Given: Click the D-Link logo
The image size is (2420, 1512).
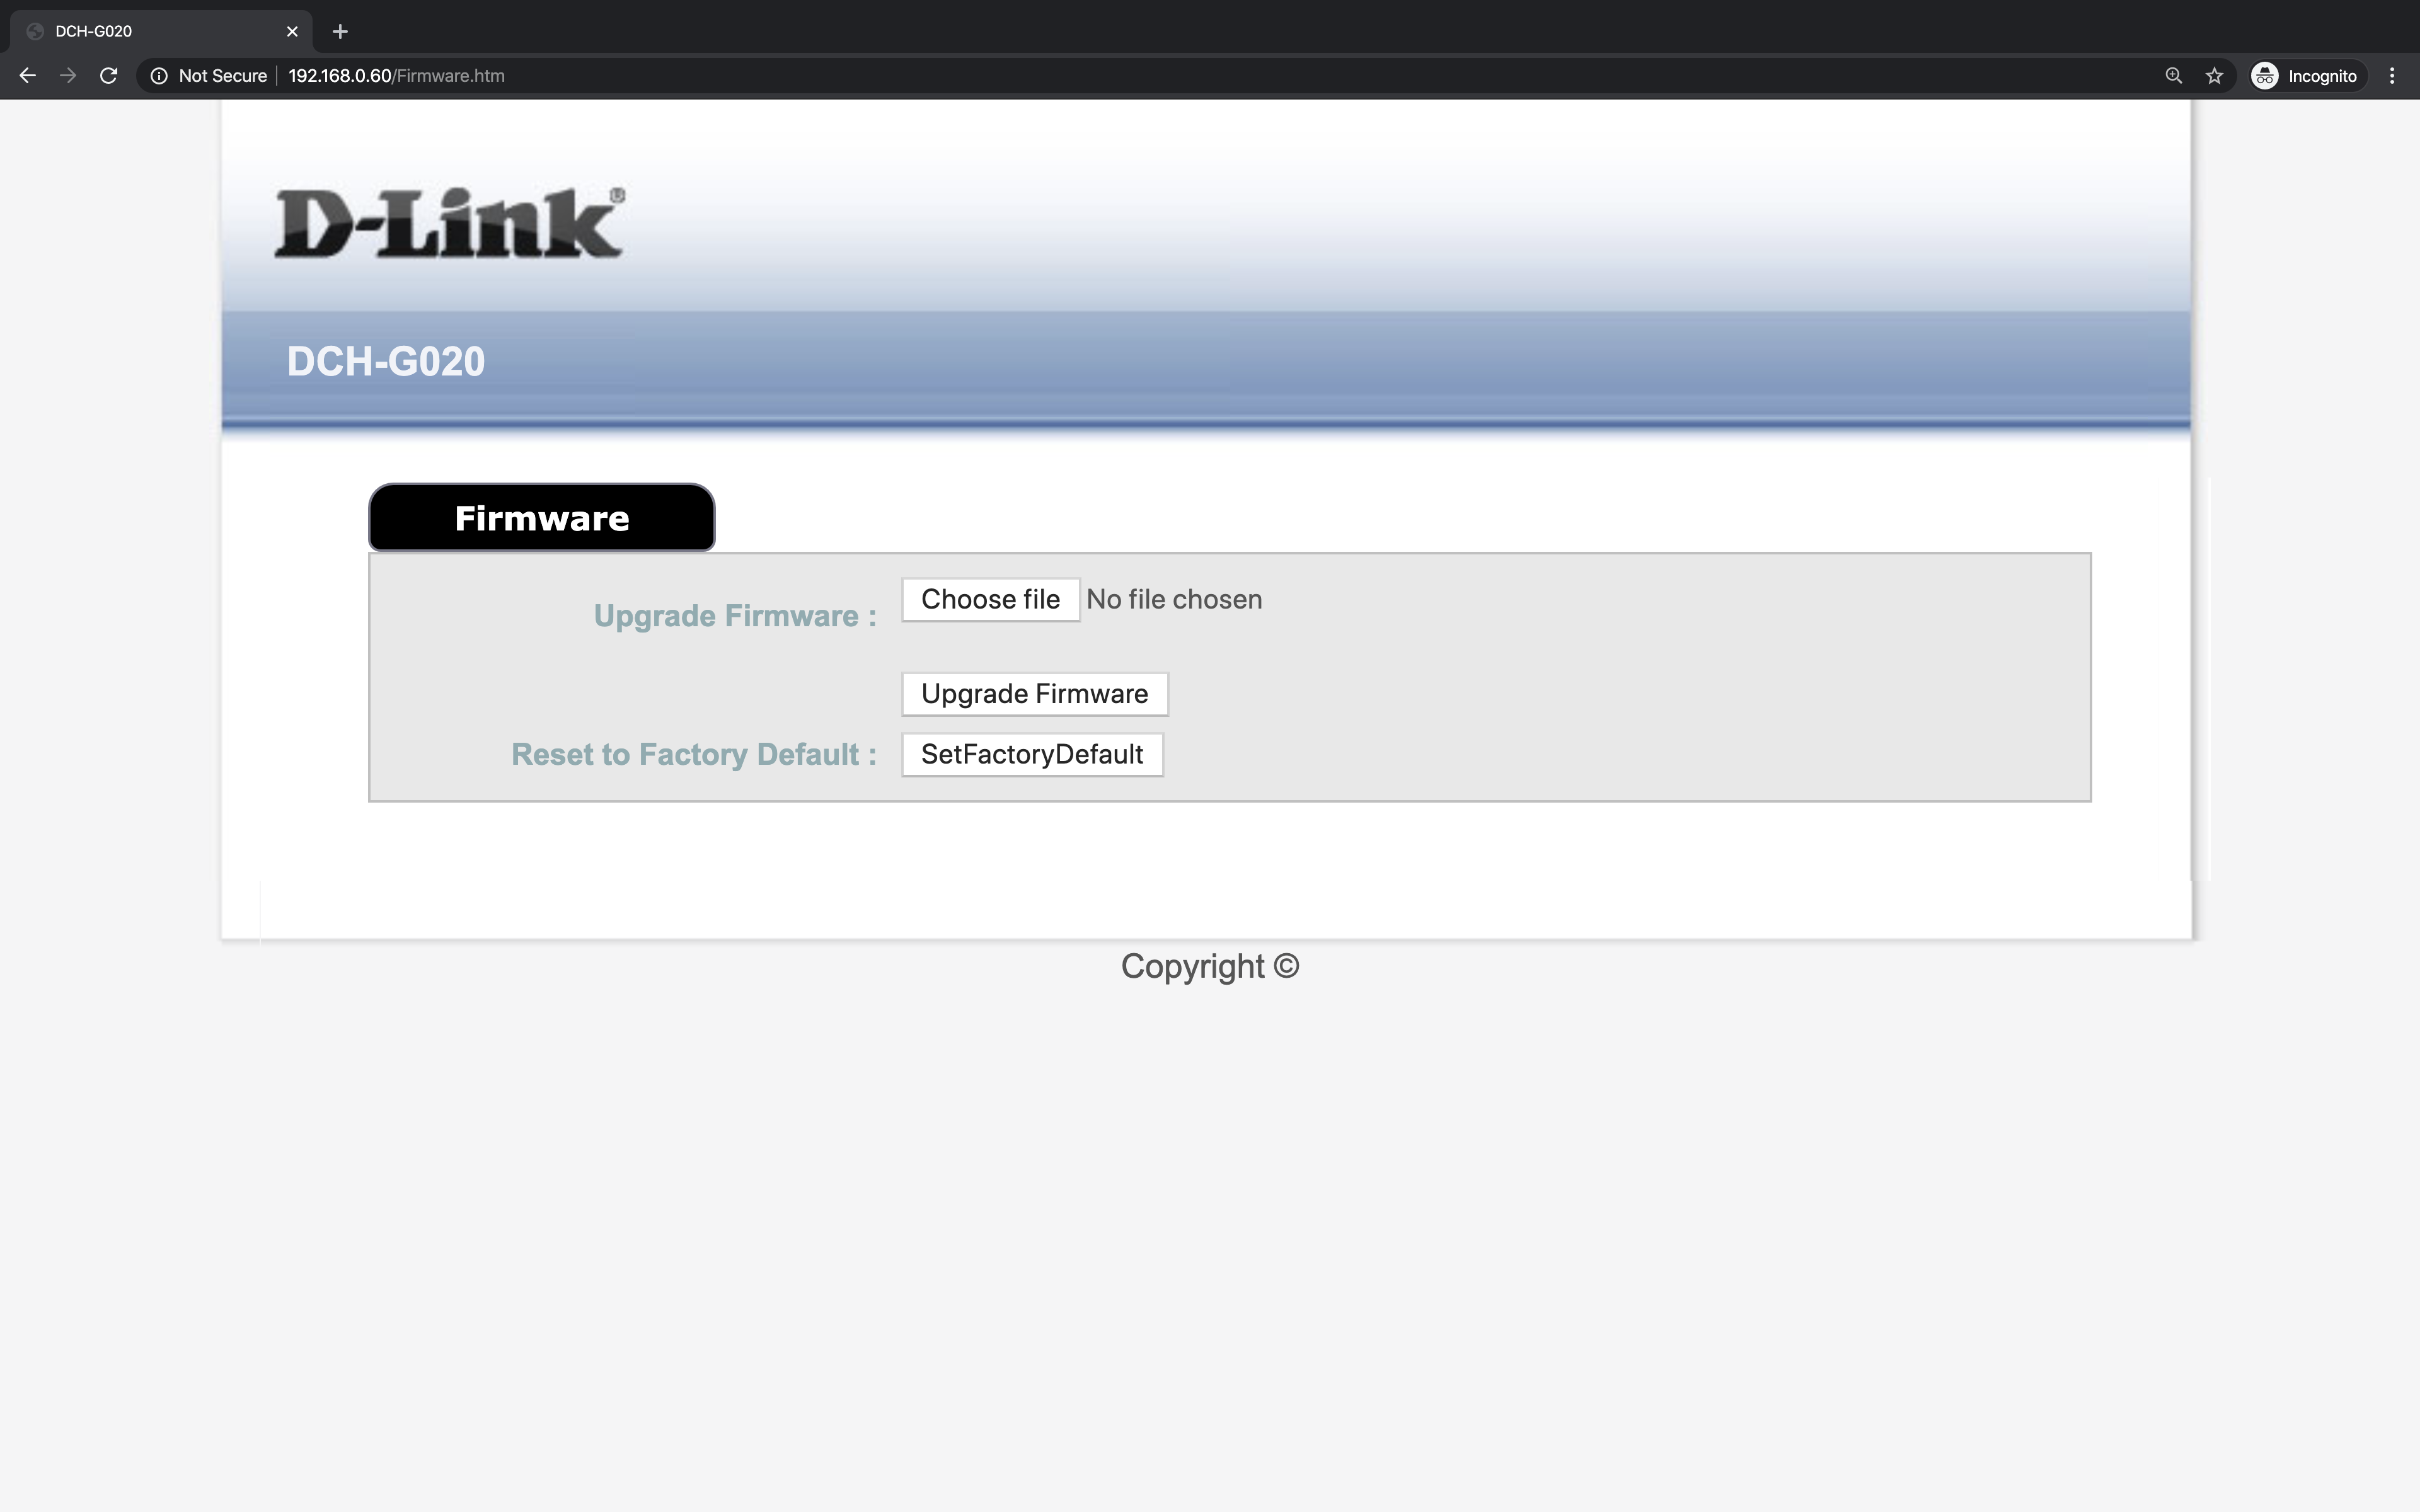Looking at the screenshot, I should (450, 222).
